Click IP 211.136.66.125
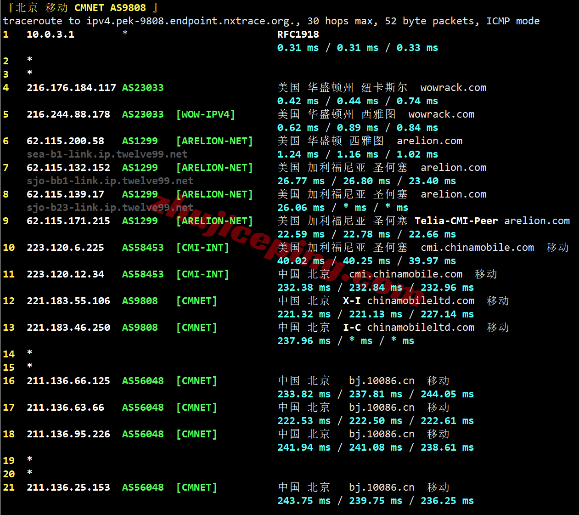 pos(68,381)
